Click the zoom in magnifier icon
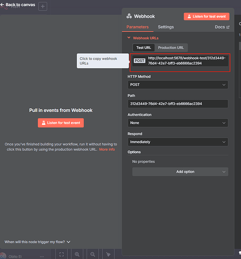241x259 pixels. pyautogui.click(x=77, y=254)
